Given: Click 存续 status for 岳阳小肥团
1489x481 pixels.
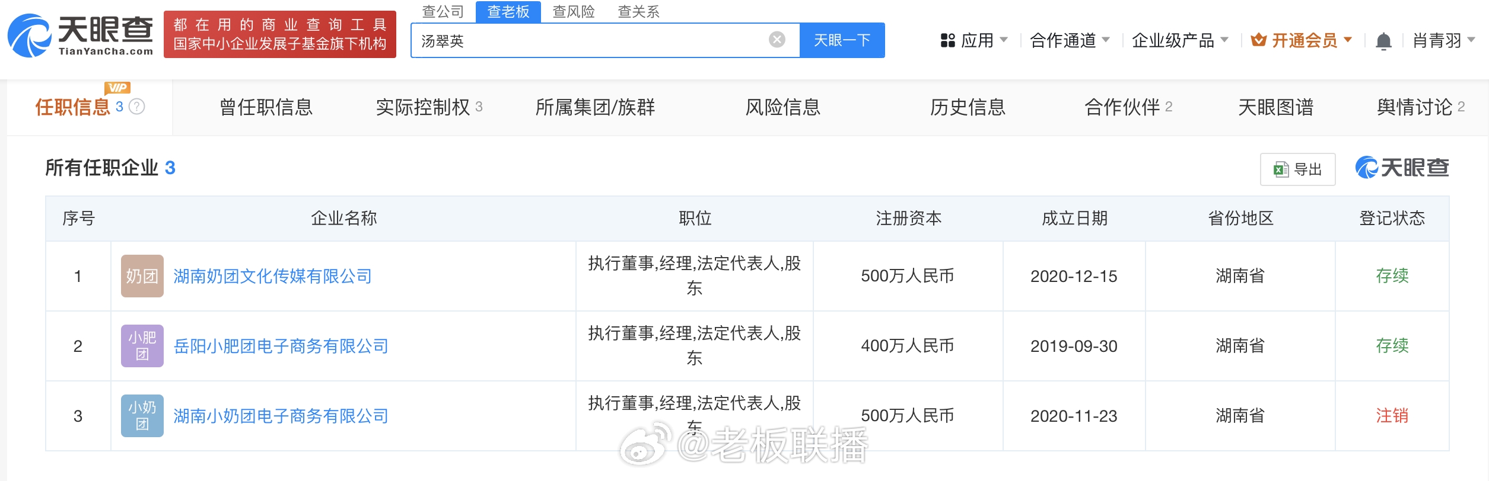Looking at the screenshot, I should [x=1392, y=346].
